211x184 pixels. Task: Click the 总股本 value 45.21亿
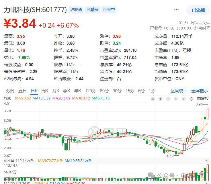click(x=124, y=65)
